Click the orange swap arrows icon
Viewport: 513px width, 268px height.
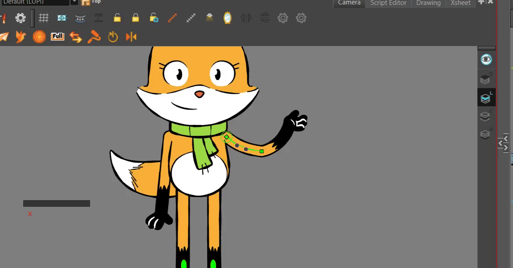pyautogui.click(x=75, y=37)
